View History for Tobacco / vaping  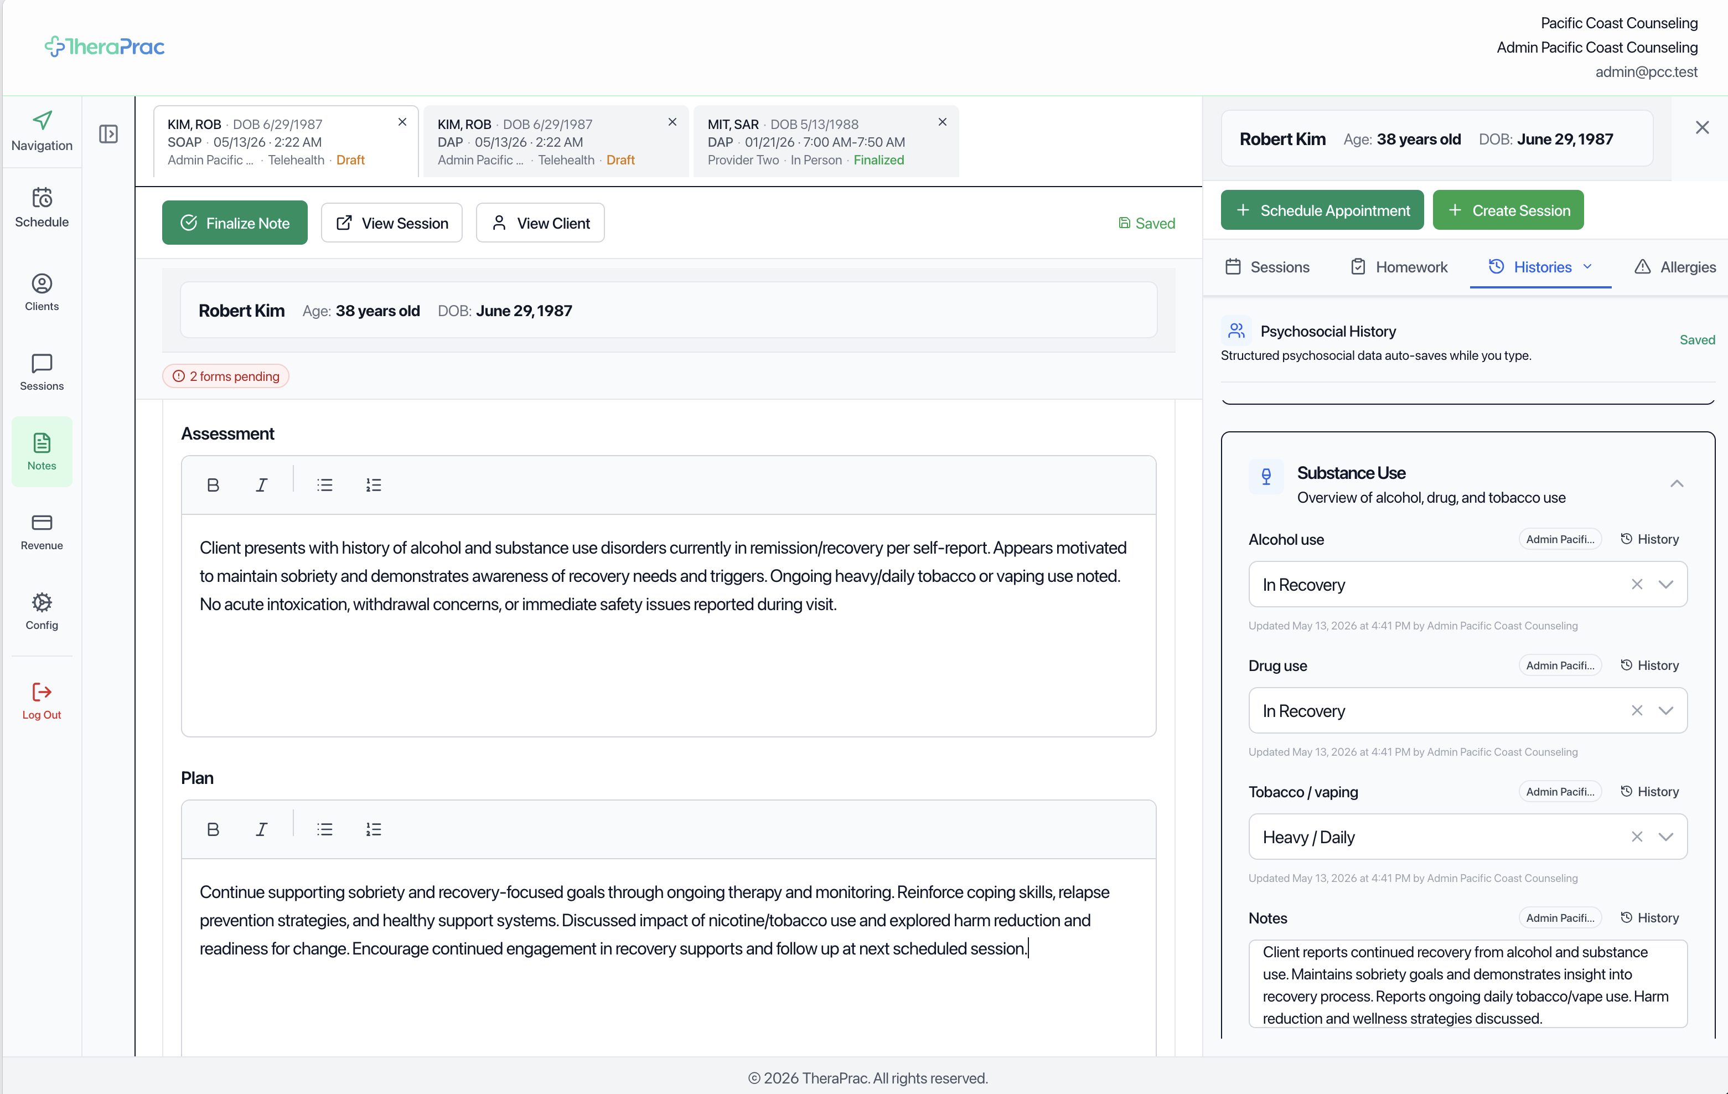point(1650,792)
